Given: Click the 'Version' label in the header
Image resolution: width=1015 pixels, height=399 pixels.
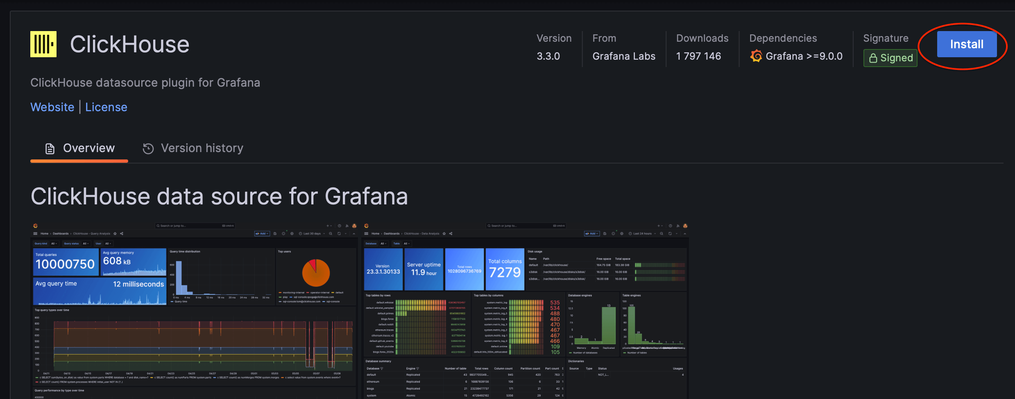Looking at the screenshot, I should [x=554, y=38].
